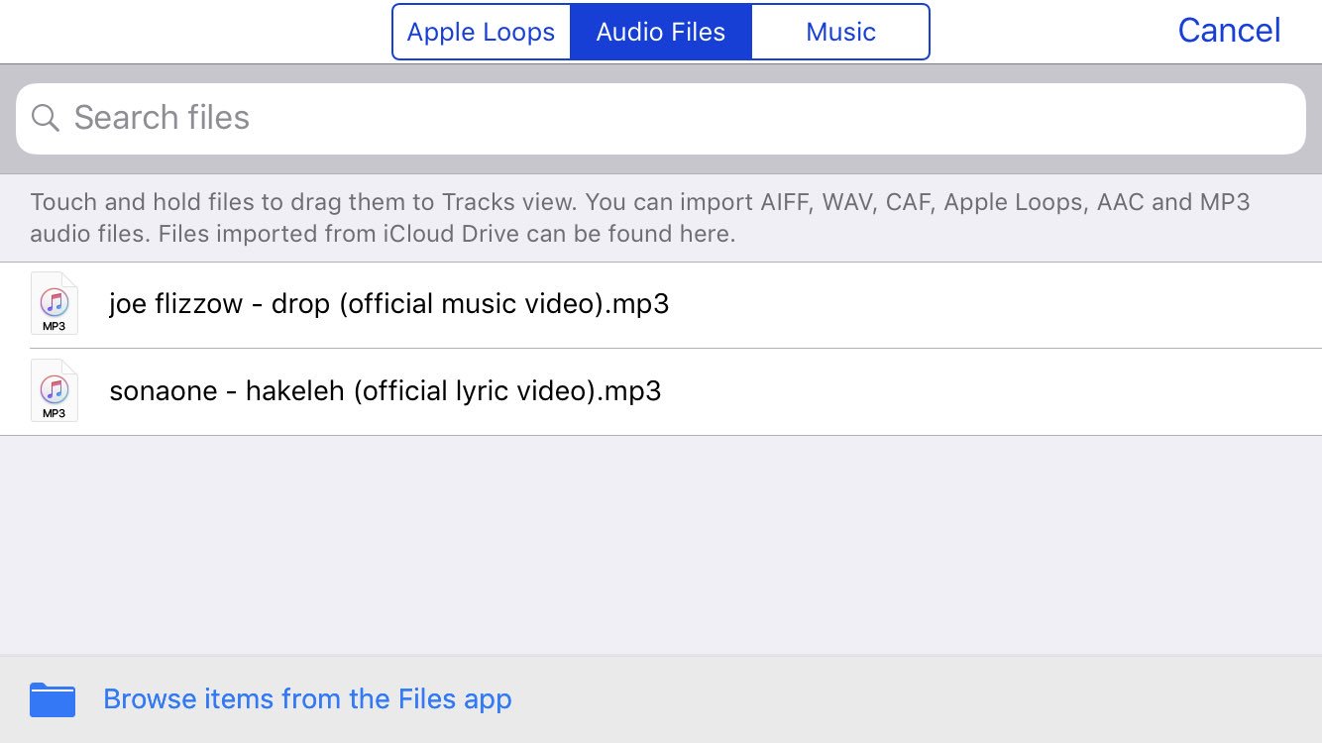Tap the blue Files folder icon

click(x=53, y=699)
